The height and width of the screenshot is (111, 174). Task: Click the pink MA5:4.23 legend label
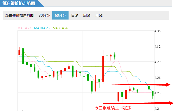click(x=24, y=28)
